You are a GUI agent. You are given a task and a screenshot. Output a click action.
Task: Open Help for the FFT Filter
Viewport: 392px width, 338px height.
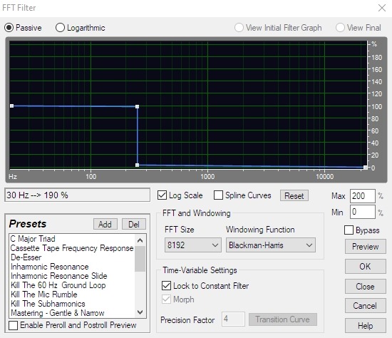coord(365,326)
